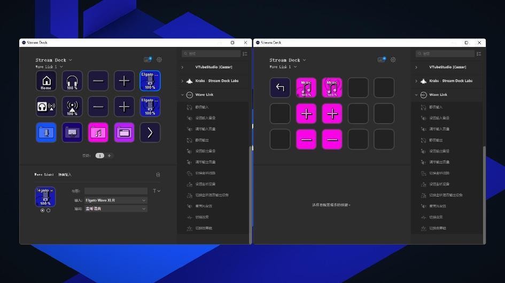Select the headphones-to-broadcast switch key
This screenshot has height=283, width=505.
point(46,107)
